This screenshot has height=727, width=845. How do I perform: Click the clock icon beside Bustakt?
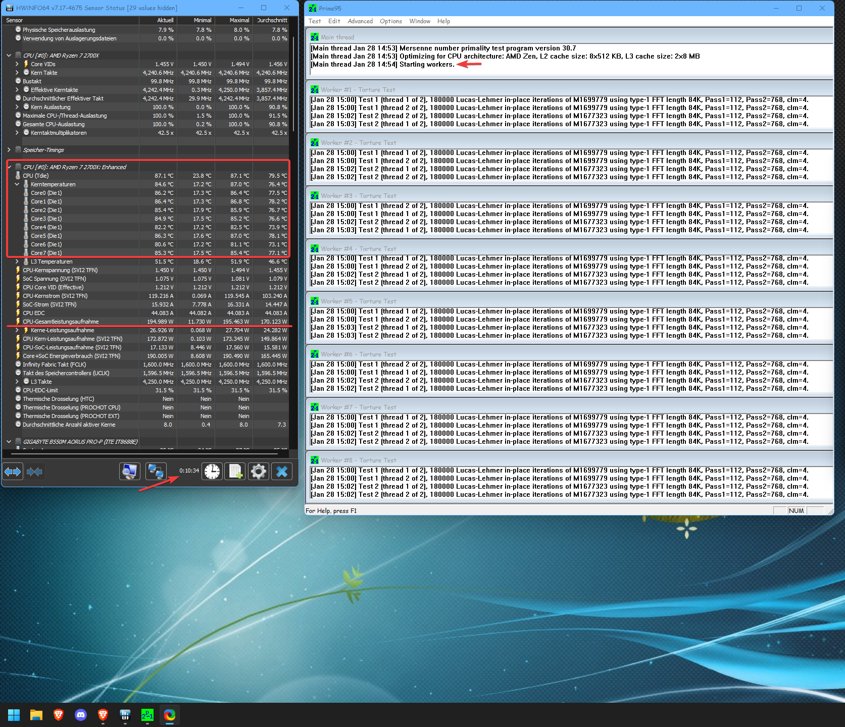click(x=18, y=81)
